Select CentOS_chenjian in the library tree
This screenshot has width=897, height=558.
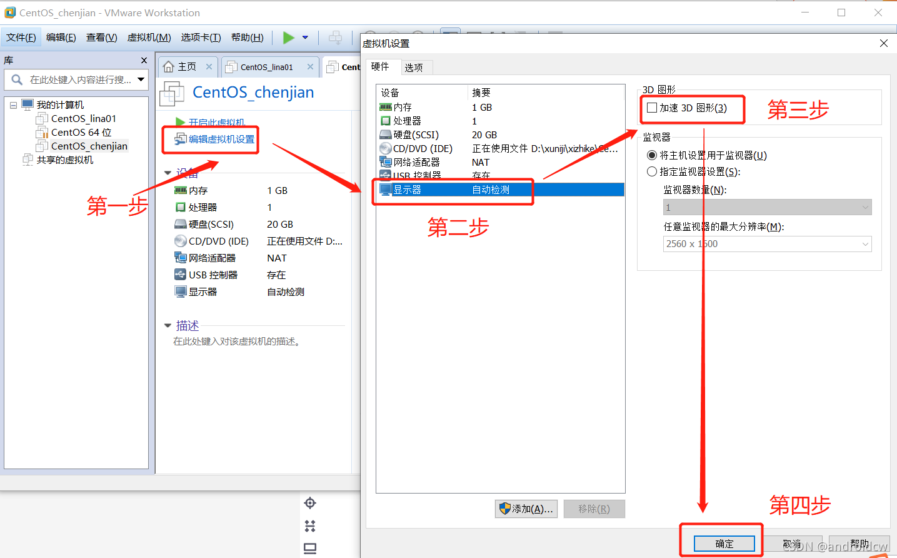click(89, 146)
